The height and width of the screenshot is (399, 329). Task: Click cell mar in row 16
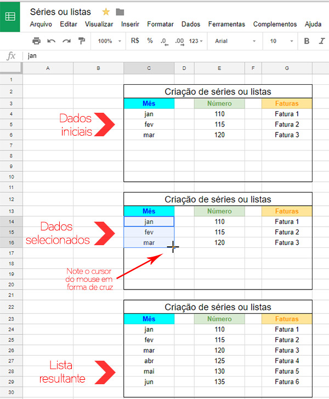[149, 242]
